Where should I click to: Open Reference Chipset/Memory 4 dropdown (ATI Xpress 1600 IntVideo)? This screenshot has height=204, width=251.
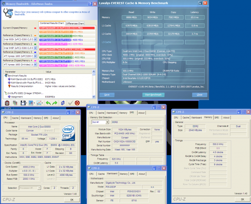point(35,65)
